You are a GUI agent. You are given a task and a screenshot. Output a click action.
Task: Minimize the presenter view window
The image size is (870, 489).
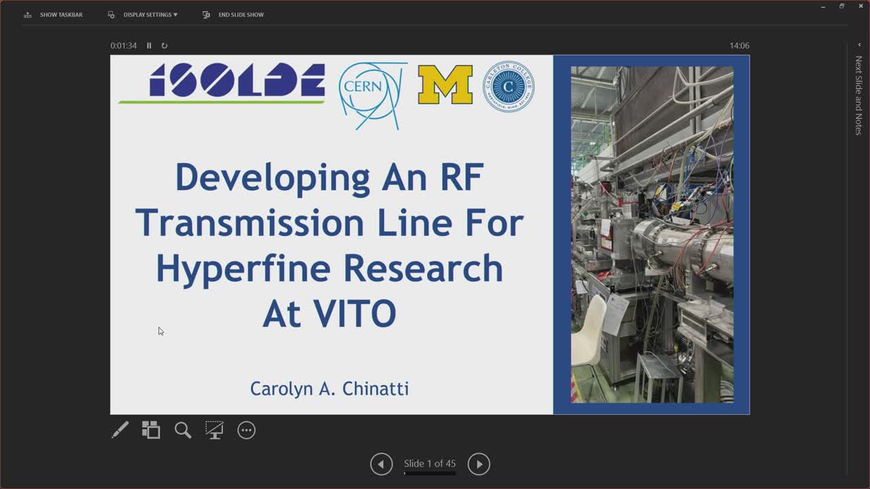pyautogui.click(x=823, y=6)
